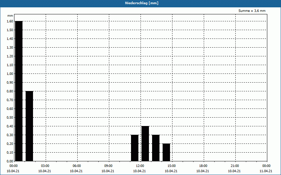Click y-axis value 1,40
The image size is (281, 175).
tap(10, 38)
